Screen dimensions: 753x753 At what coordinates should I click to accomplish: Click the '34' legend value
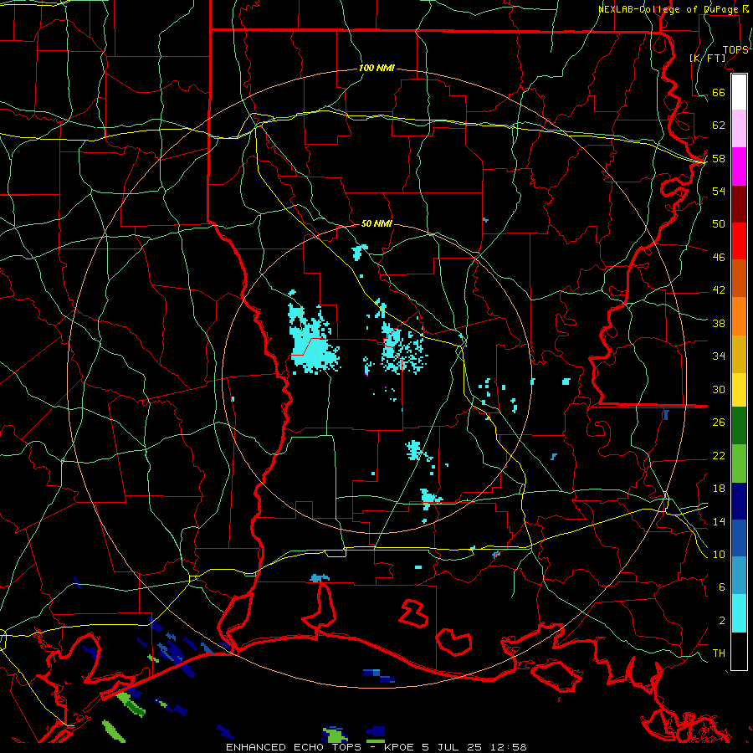tap(719, 356)
